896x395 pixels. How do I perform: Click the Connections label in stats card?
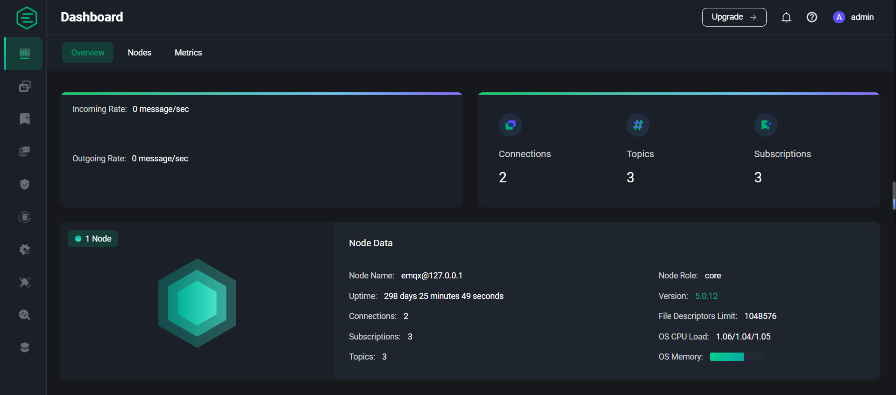pos(525,154)
